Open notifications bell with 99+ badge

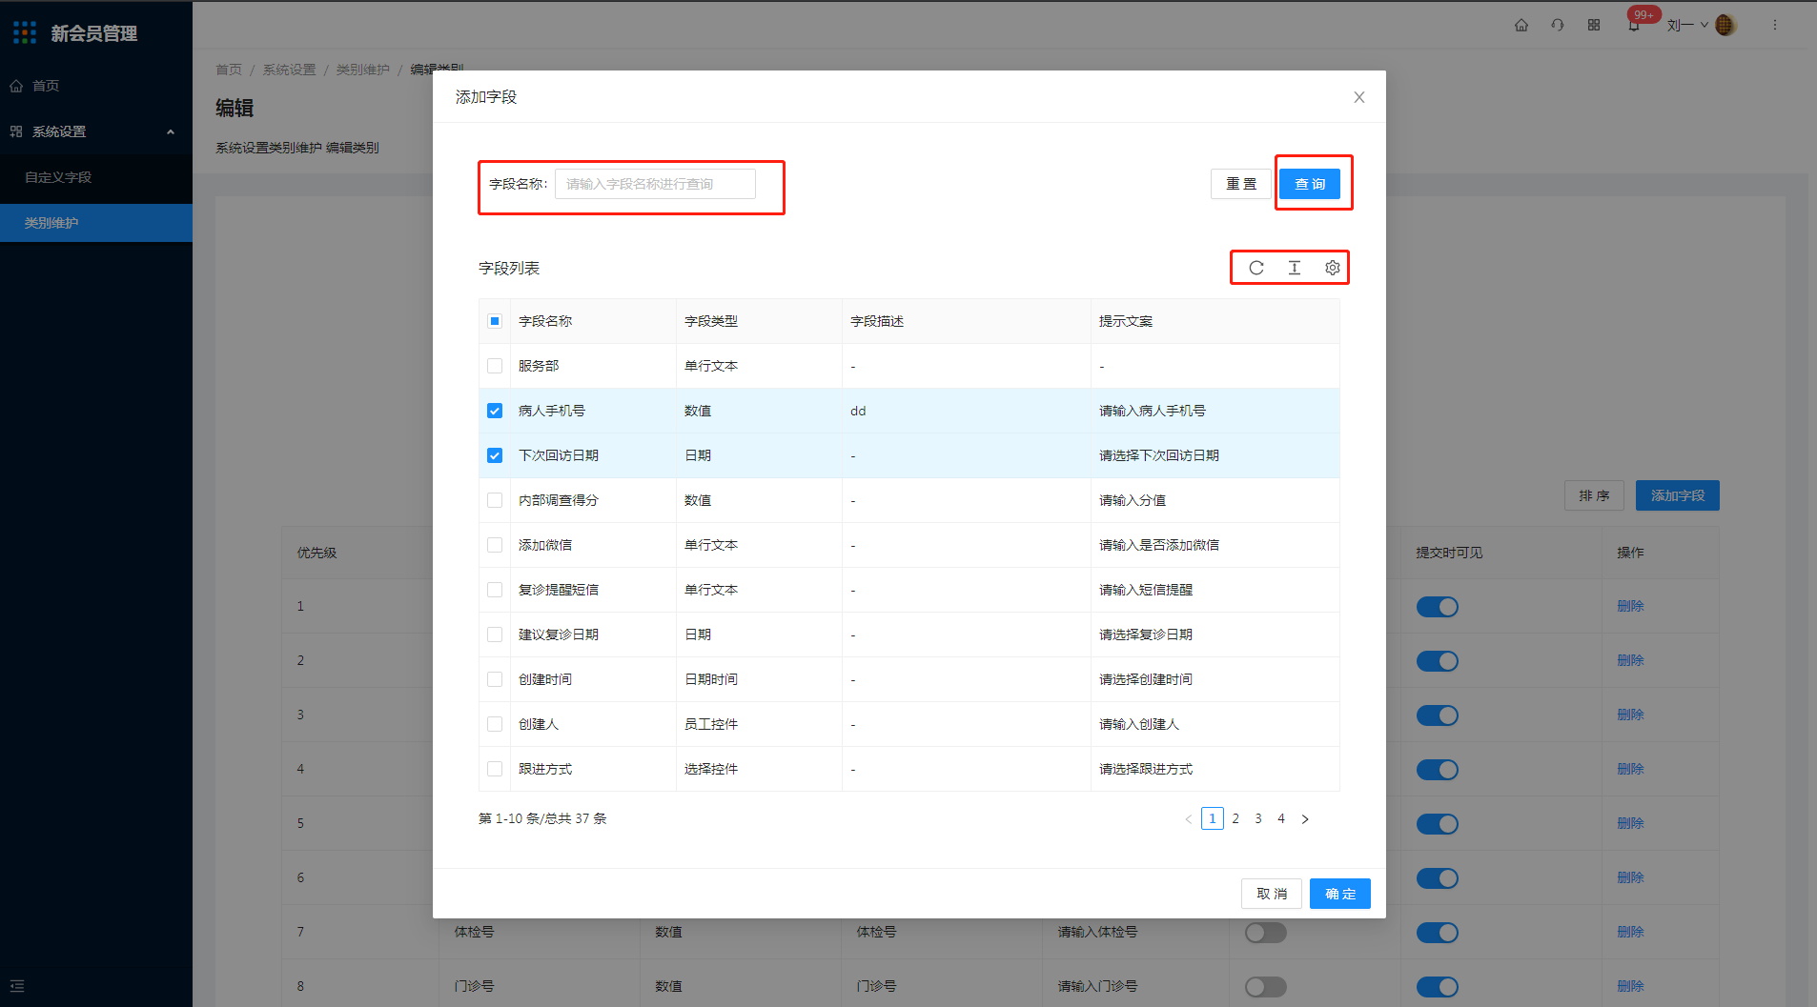(x=1635, y=25)
